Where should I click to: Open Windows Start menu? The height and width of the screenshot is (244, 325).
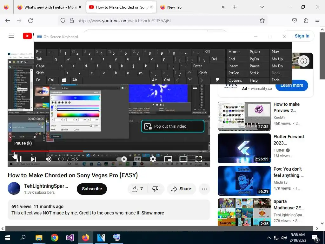pyautogui.click(x=8, y=238)
